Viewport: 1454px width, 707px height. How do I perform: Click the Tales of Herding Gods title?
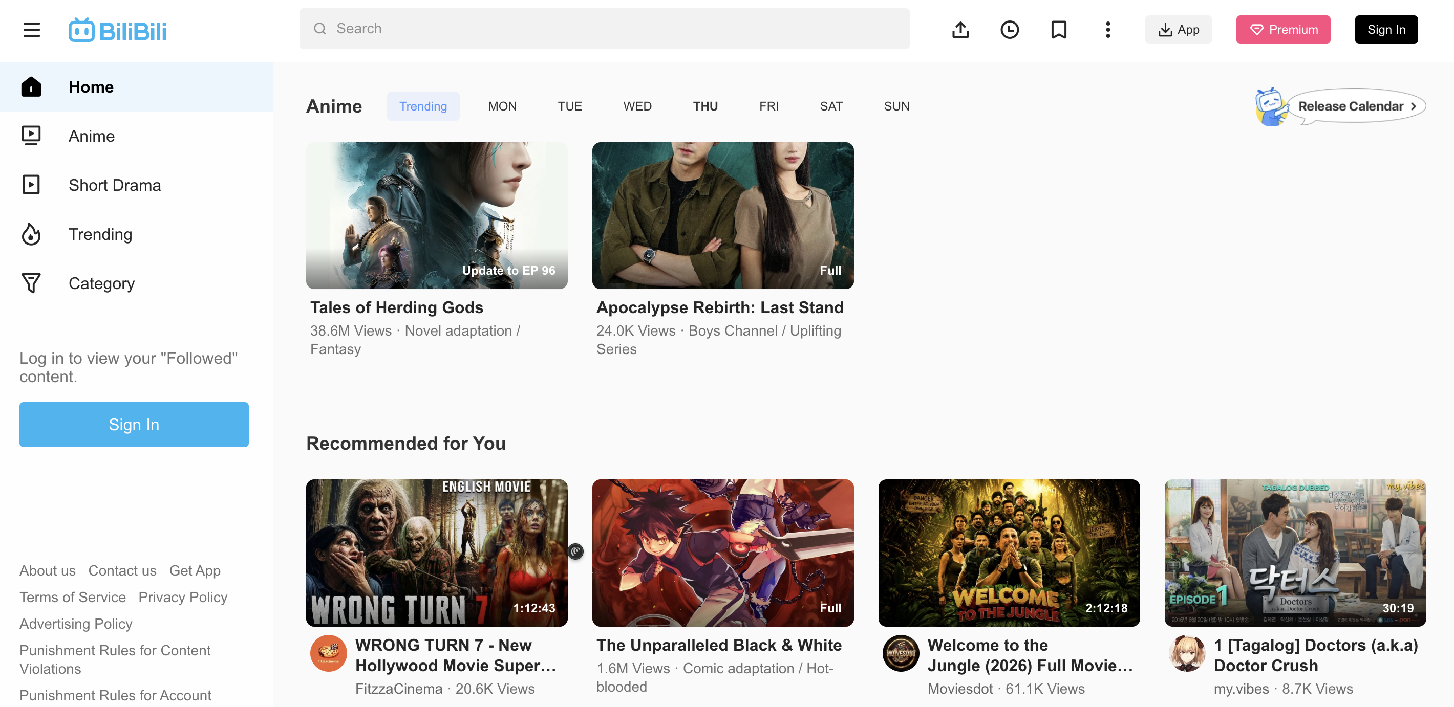[396, 307]
